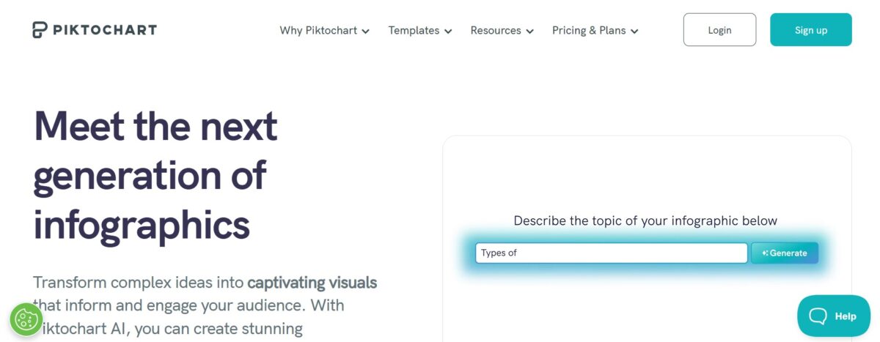Open the Templates menu
Screen dimensions: 880x342
coord(414,31)
